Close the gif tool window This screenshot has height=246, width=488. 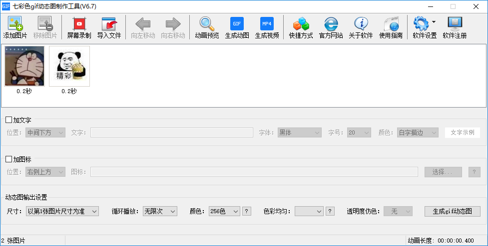pos(476,6)
